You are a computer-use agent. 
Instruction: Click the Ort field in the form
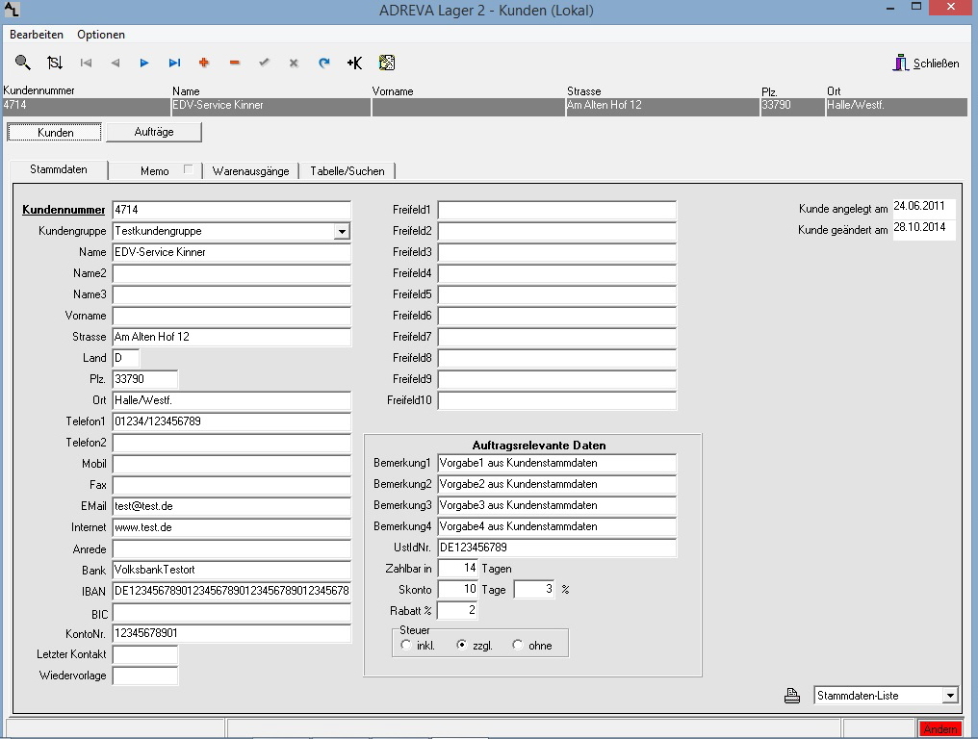[x=231, y=400]
